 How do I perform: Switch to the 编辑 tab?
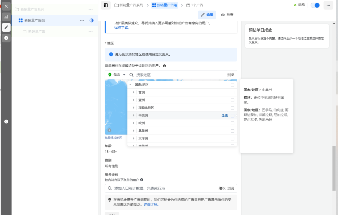pyautogui.click(x=207, y=15)
